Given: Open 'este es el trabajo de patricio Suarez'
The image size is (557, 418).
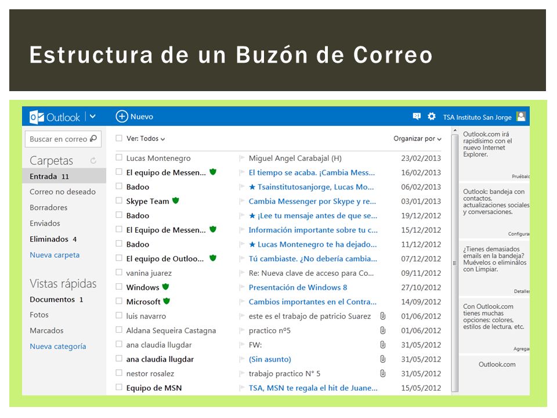Looking at the screenshot, I should pyautogui.click(x=310, y=316).
